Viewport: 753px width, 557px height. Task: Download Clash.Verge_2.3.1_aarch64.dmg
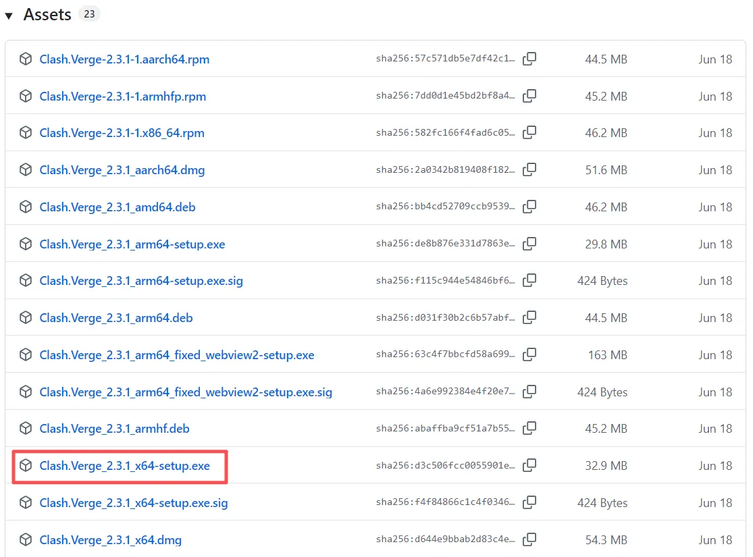(x=122, y=170)
